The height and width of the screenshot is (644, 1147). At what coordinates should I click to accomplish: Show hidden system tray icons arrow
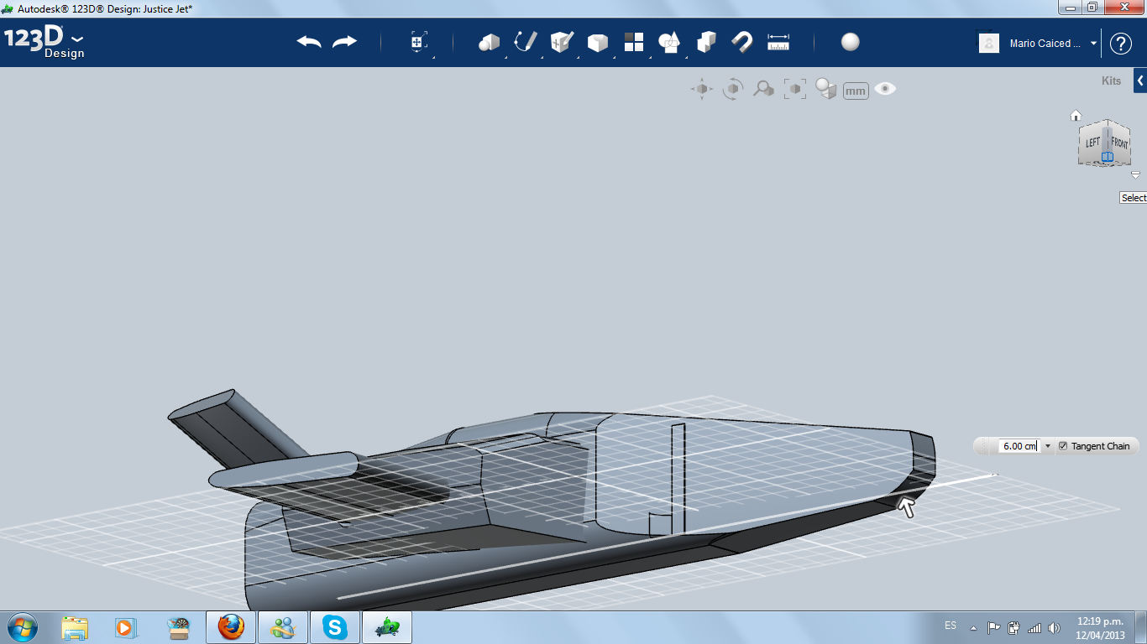tap(973, 627)
